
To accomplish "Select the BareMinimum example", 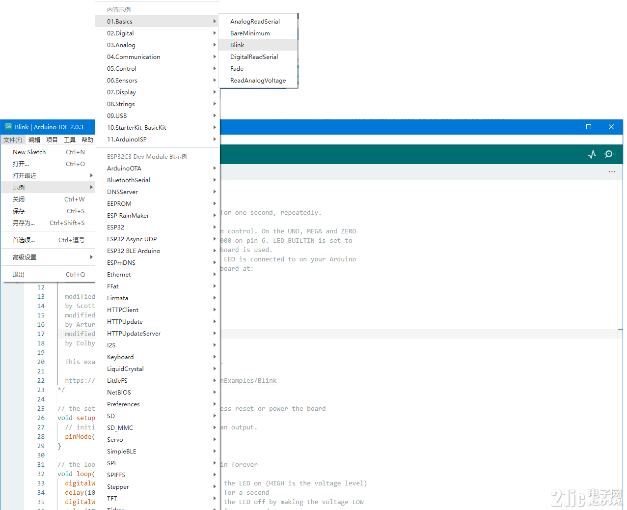I will point(258,33).
